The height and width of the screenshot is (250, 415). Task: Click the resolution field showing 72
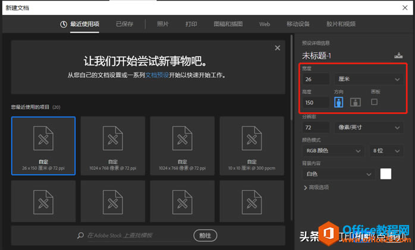[x=316, y=128]
